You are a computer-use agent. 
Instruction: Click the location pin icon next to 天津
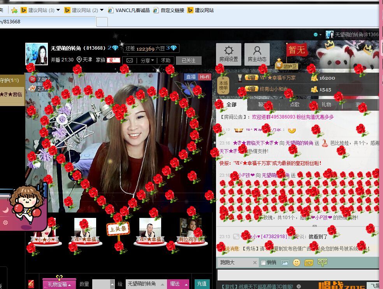pos(79,60)
